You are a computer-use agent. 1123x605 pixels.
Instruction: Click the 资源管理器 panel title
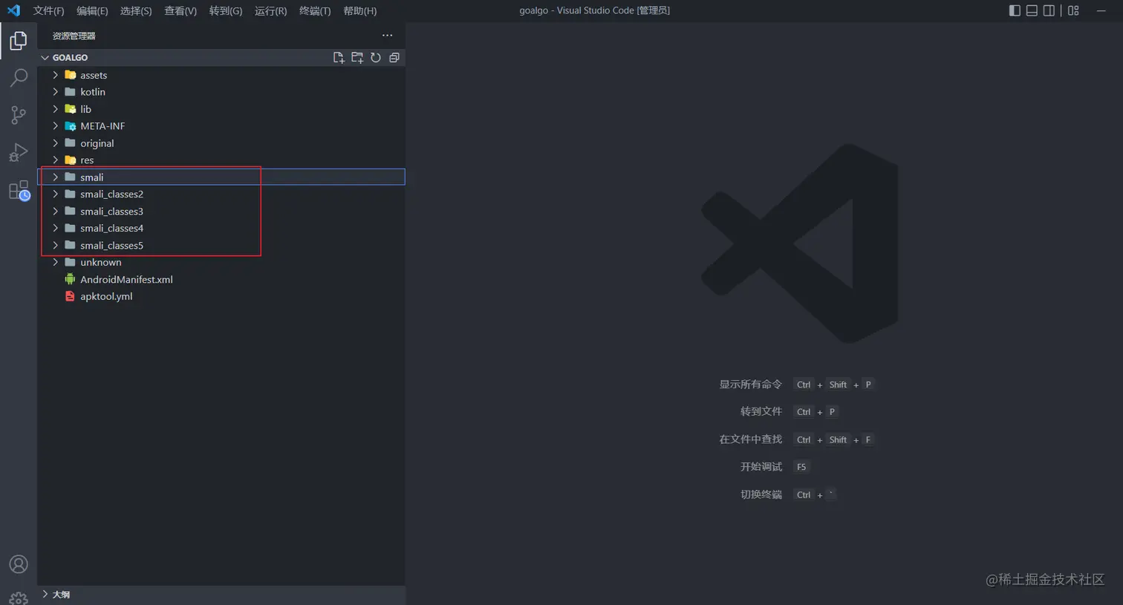74,36
